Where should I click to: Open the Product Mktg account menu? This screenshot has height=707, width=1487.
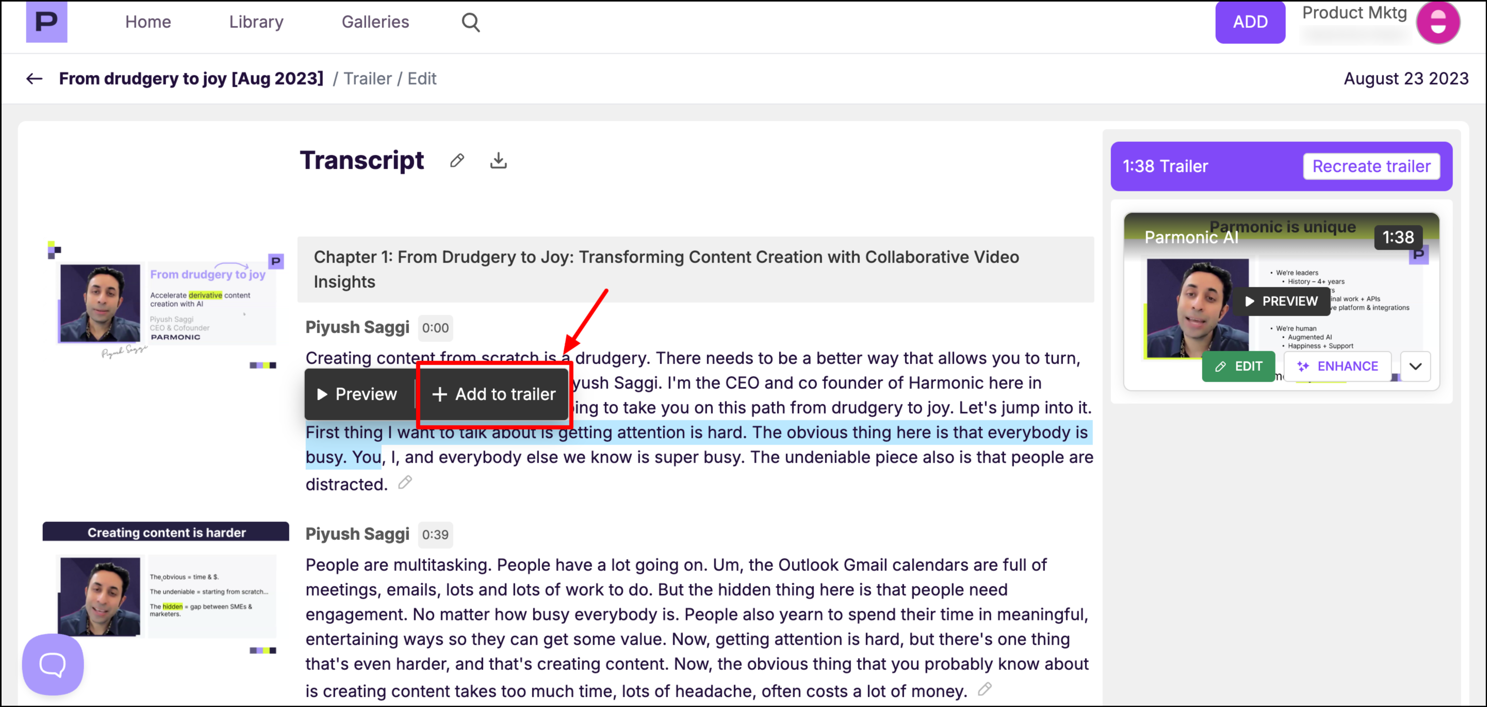coord(1353,14)
